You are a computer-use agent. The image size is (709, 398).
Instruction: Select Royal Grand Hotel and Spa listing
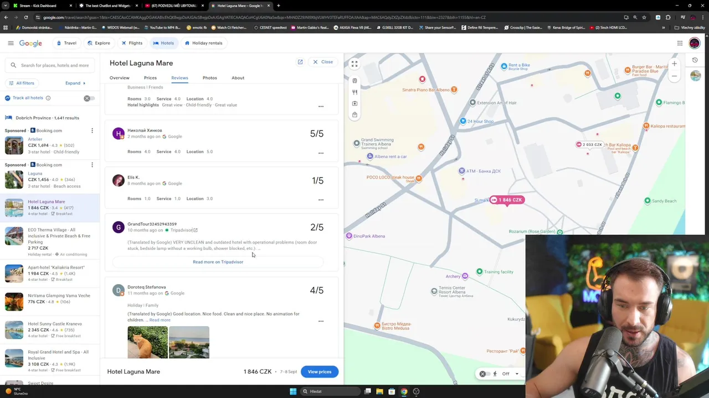tap(50, 361)
